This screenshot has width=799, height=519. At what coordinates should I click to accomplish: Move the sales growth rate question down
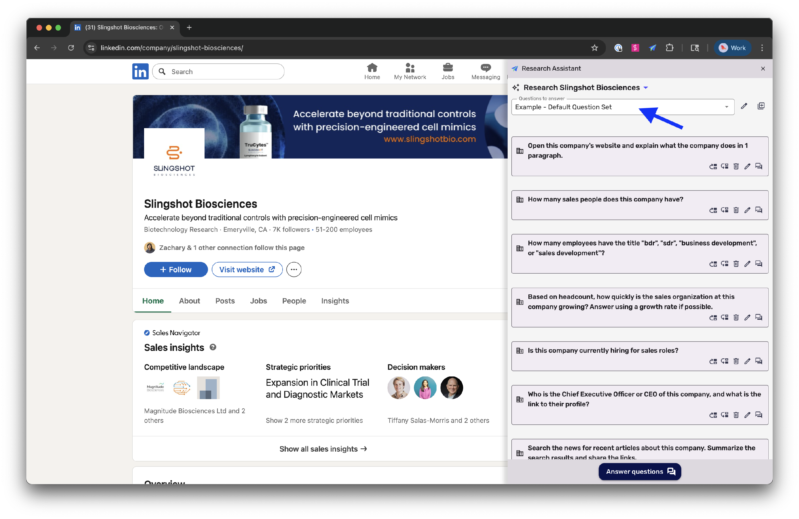click(x=724, y=318)
